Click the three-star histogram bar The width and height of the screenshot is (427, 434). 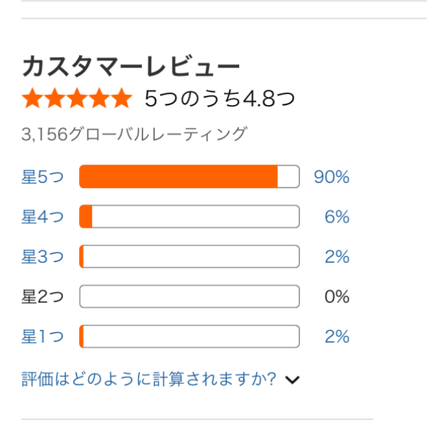point(189,257)
